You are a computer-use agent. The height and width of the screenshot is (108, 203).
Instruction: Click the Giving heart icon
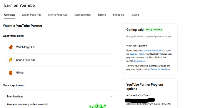click(x=11, y=72)
